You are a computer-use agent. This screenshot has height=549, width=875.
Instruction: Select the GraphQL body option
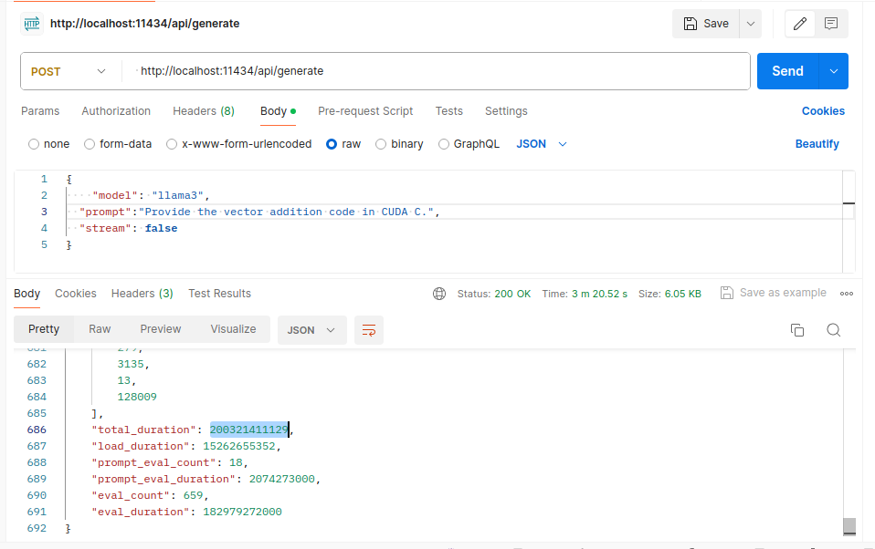443,143
